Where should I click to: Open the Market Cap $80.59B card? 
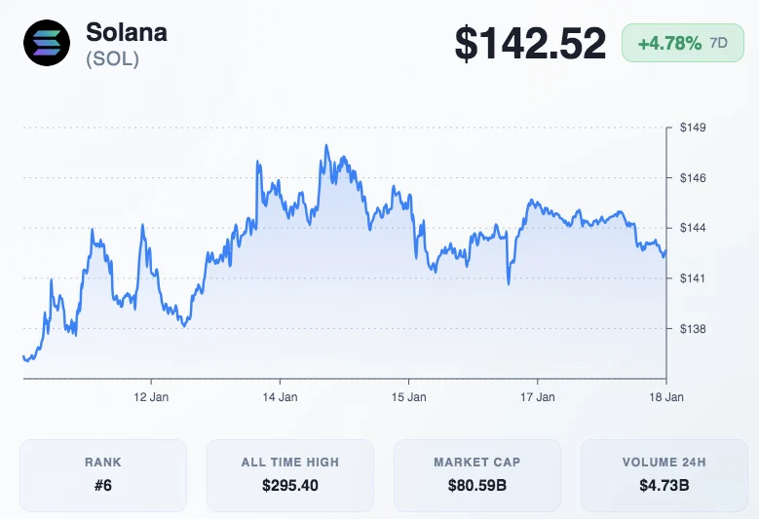pos(476,474)
